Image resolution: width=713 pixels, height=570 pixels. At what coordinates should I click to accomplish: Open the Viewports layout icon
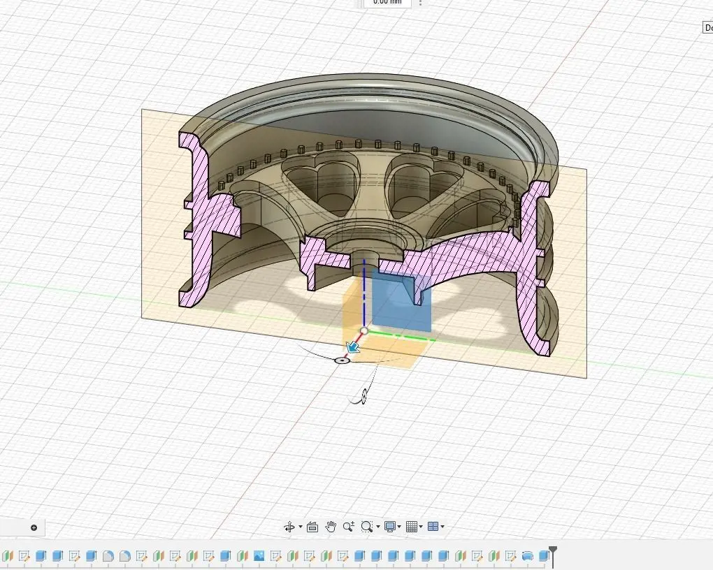click(433, 527)
